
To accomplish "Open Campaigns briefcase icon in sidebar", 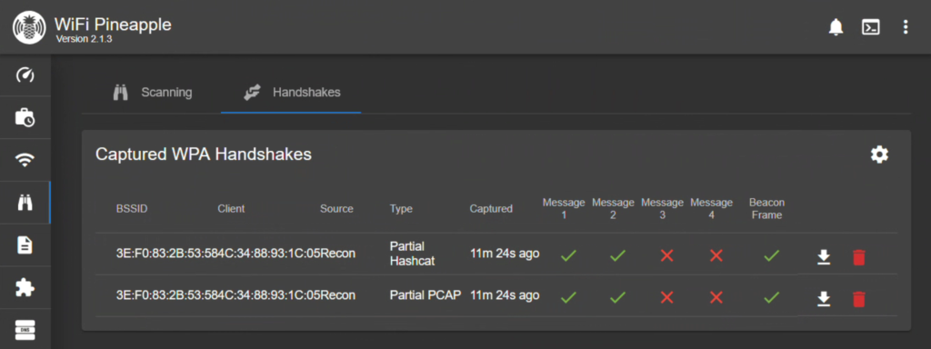I will pyautogui.click(x=25, y=117).
